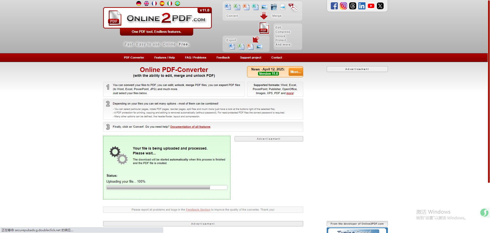Click the 'Protect.' label
The width and height of the screenshot is (490, 233).
[281, 40]
